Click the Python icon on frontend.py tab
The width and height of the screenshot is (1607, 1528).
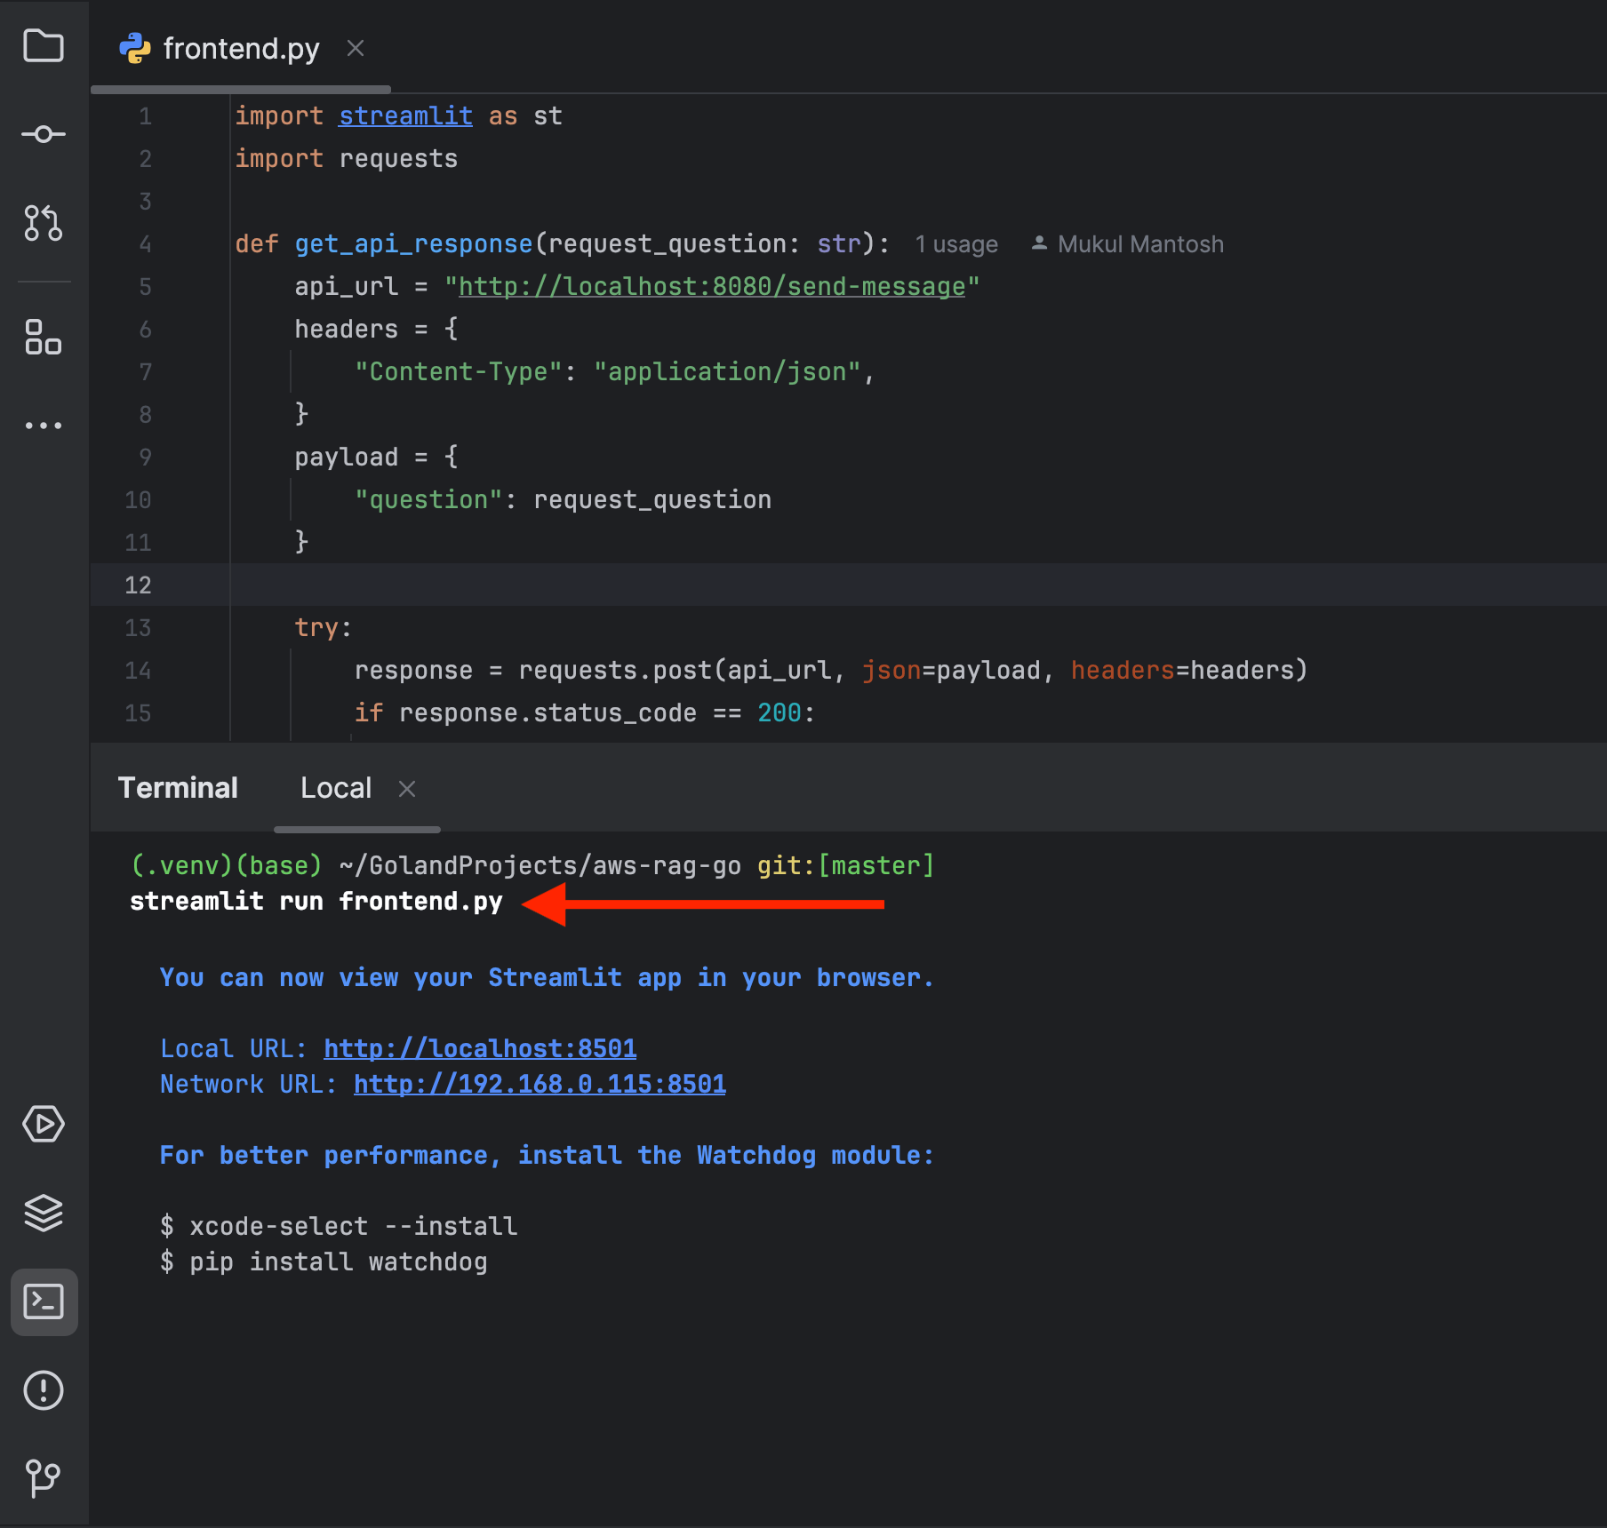(x=135, y=48)
